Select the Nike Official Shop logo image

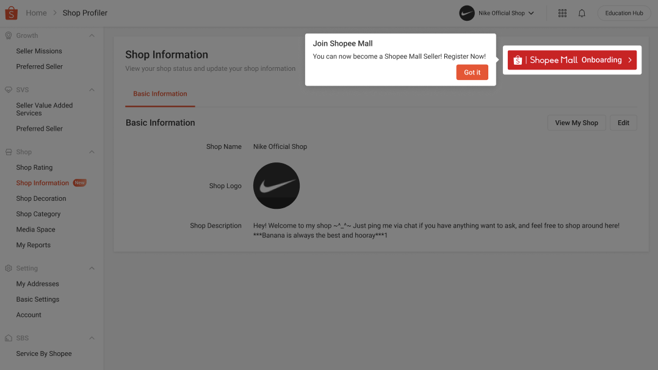point(276,186)
